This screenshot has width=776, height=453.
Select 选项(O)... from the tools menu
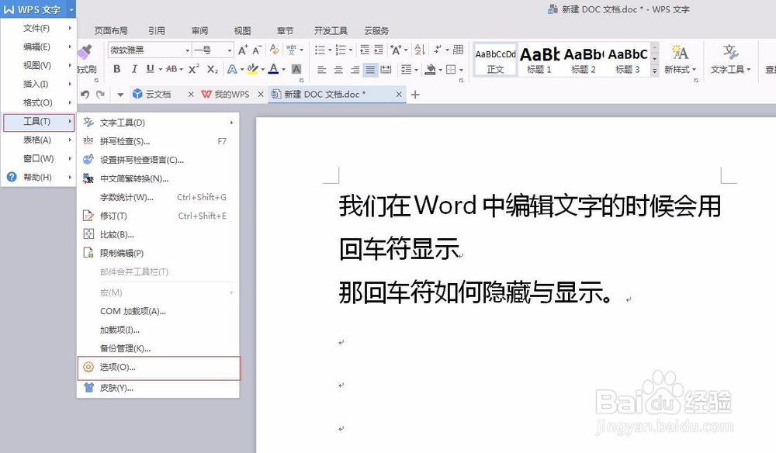159,368
